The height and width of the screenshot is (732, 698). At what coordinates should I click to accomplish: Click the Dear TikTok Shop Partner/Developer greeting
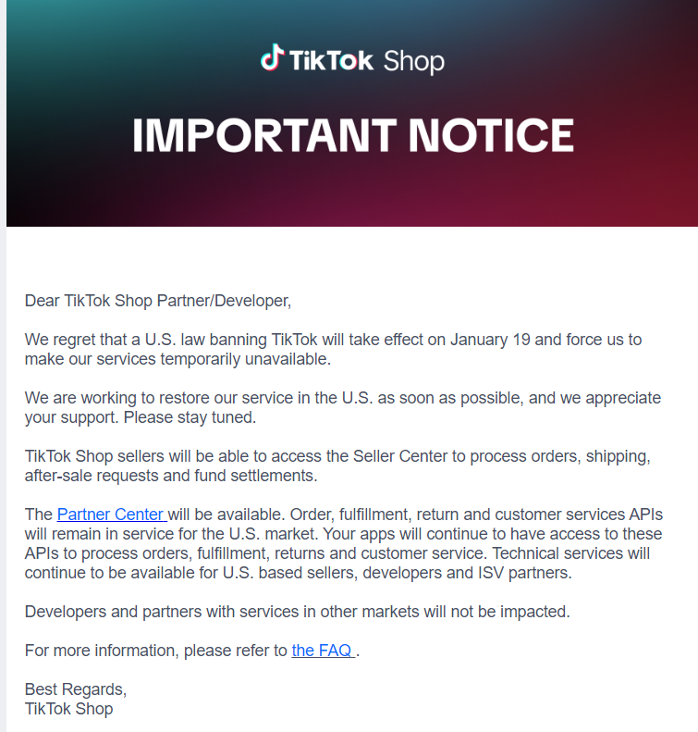tap(157, 301)
